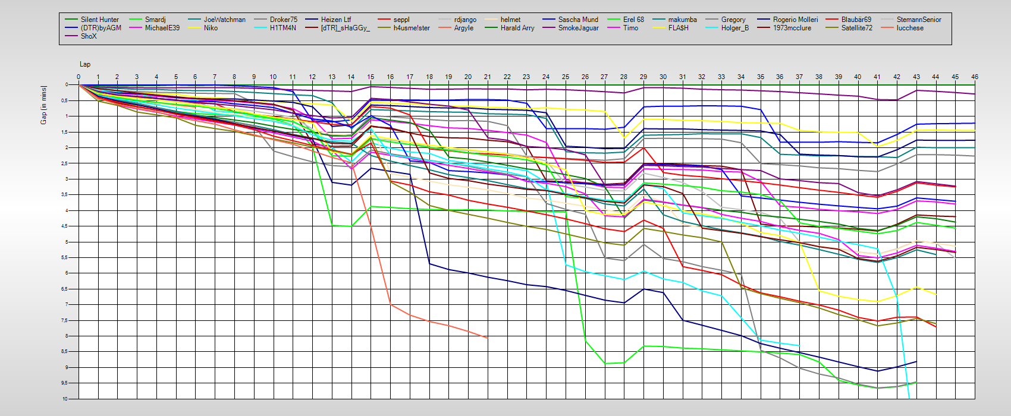Image resolution: width=1011 pixels, height=416 pixels.
Task: Click the Lap axis title
Action: pyautogui.click(x=85, y=64)
